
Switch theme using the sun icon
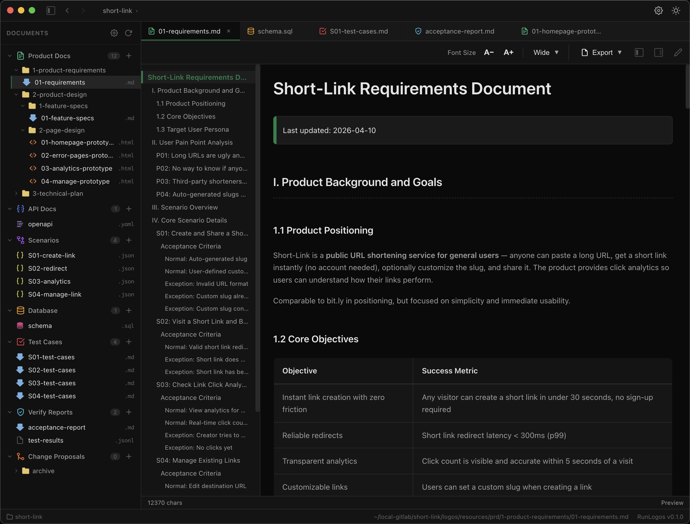coord(676,10)
